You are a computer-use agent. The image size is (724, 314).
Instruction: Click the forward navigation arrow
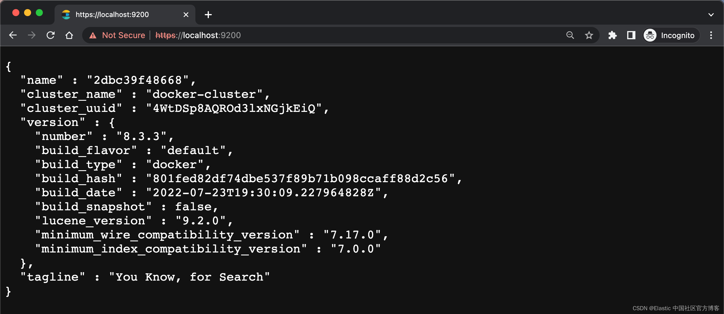click(31, 35)
